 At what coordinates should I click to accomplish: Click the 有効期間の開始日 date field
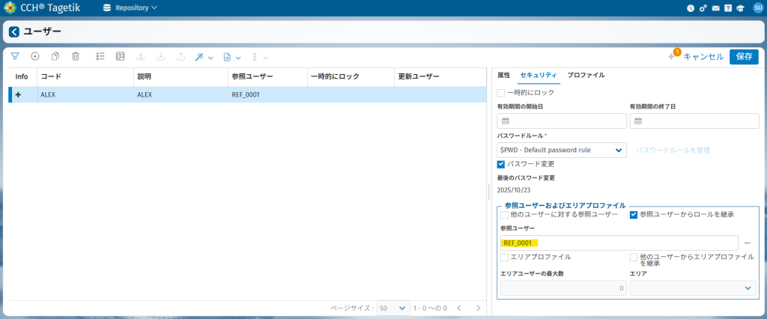(562, 121)
